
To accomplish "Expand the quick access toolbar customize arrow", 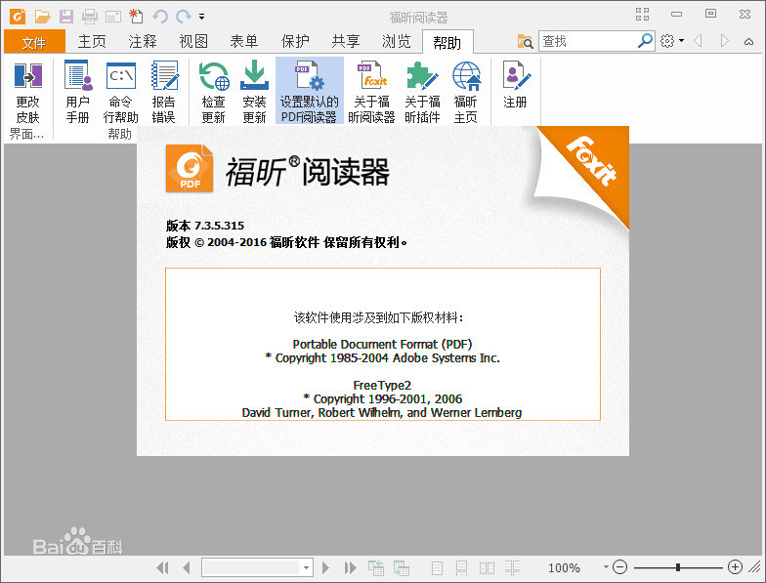I will tap(201, 17).
